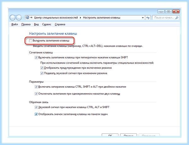
Task: Expand the address bar history dropdown
Action: point(143,18)
